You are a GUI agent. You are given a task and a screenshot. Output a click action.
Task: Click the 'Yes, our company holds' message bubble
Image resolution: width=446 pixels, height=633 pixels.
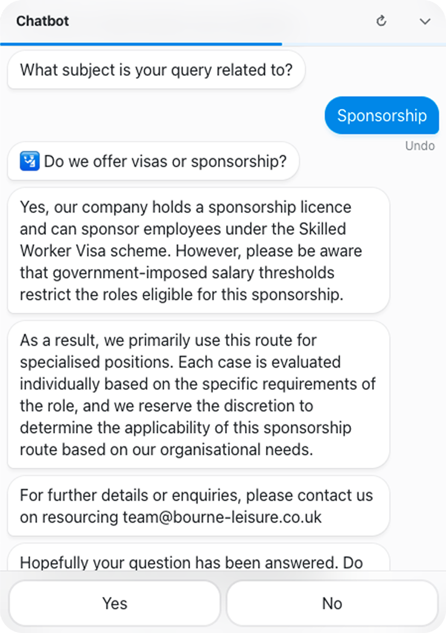(199, 250)
